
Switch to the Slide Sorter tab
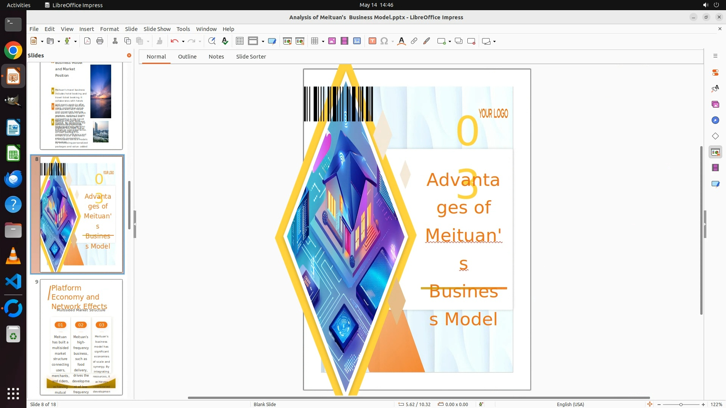click(251, 57)
